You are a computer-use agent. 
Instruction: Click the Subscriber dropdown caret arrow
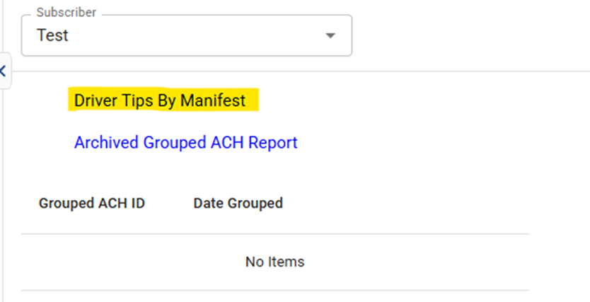coord(330,36)
